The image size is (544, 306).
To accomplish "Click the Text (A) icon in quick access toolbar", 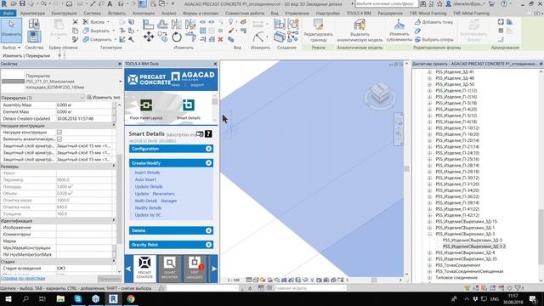I will pyautogui.click(x=110, y=3).
